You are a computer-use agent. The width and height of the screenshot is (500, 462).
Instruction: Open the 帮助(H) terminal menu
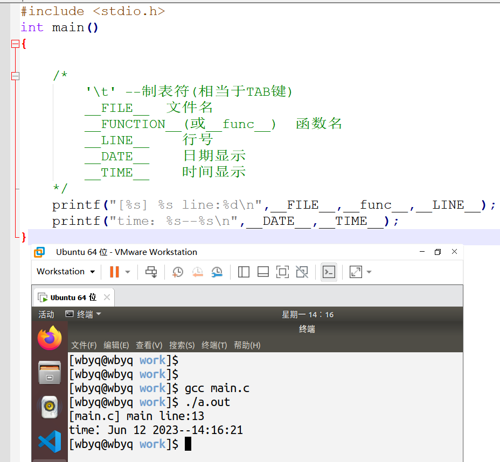click(x=247, y=345)
